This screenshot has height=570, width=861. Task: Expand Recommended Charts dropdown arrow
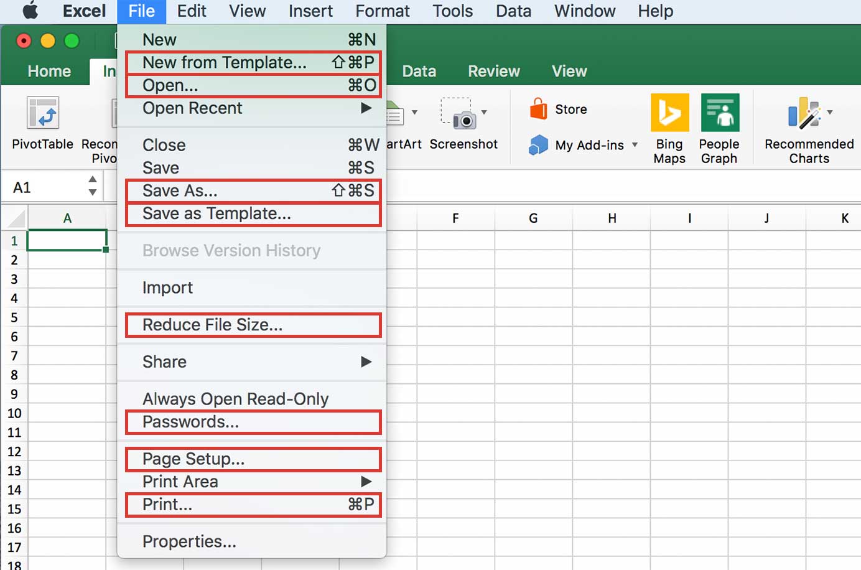click(x=830, y=113)
